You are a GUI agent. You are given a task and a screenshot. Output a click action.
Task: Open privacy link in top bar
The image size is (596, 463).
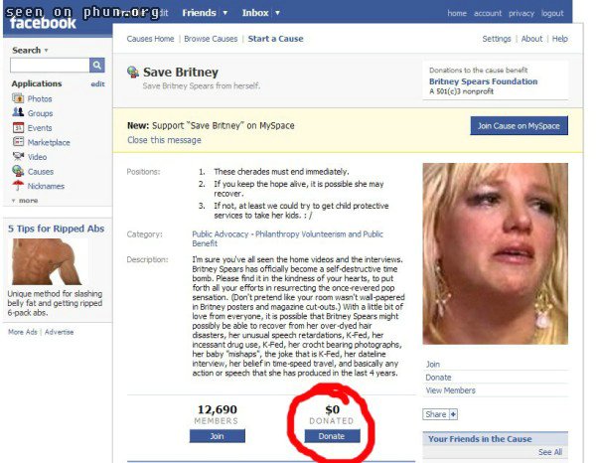point(521,13)
